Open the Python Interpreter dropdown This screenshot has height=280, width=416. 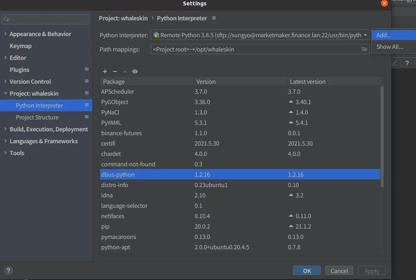coord(365,35)
